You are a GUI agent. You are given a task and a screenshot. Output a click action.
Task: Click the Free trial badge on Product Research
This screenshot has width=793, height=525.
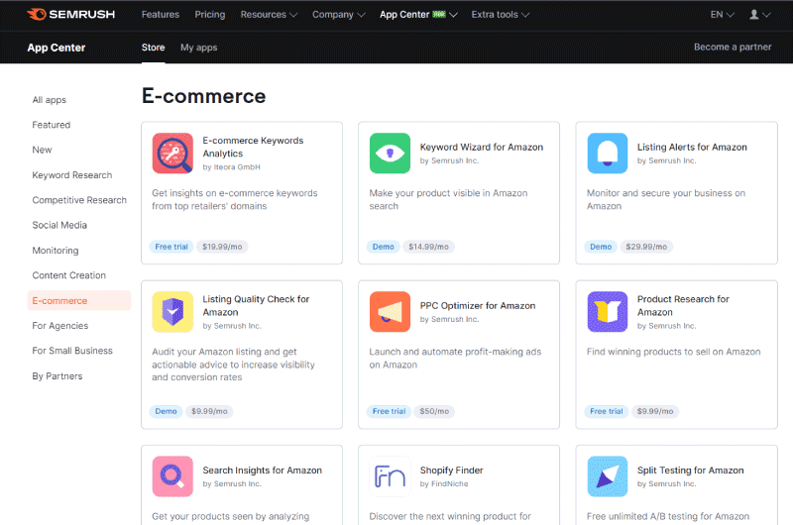click(x=606, y=411)
